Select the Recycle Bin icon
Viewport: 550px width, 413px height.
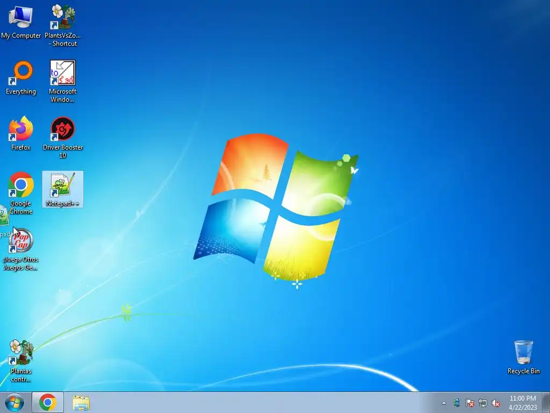(x=523, y=357)
